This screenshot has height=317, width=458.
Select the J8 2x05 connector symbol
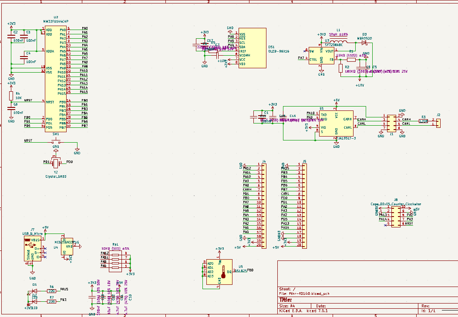click(396, 217)
